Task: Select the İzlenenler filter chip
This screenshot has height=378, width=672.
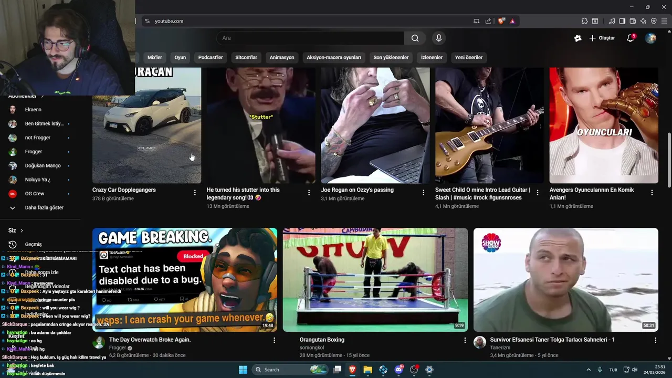Action: pyautogui.click(x=432, y=57)
